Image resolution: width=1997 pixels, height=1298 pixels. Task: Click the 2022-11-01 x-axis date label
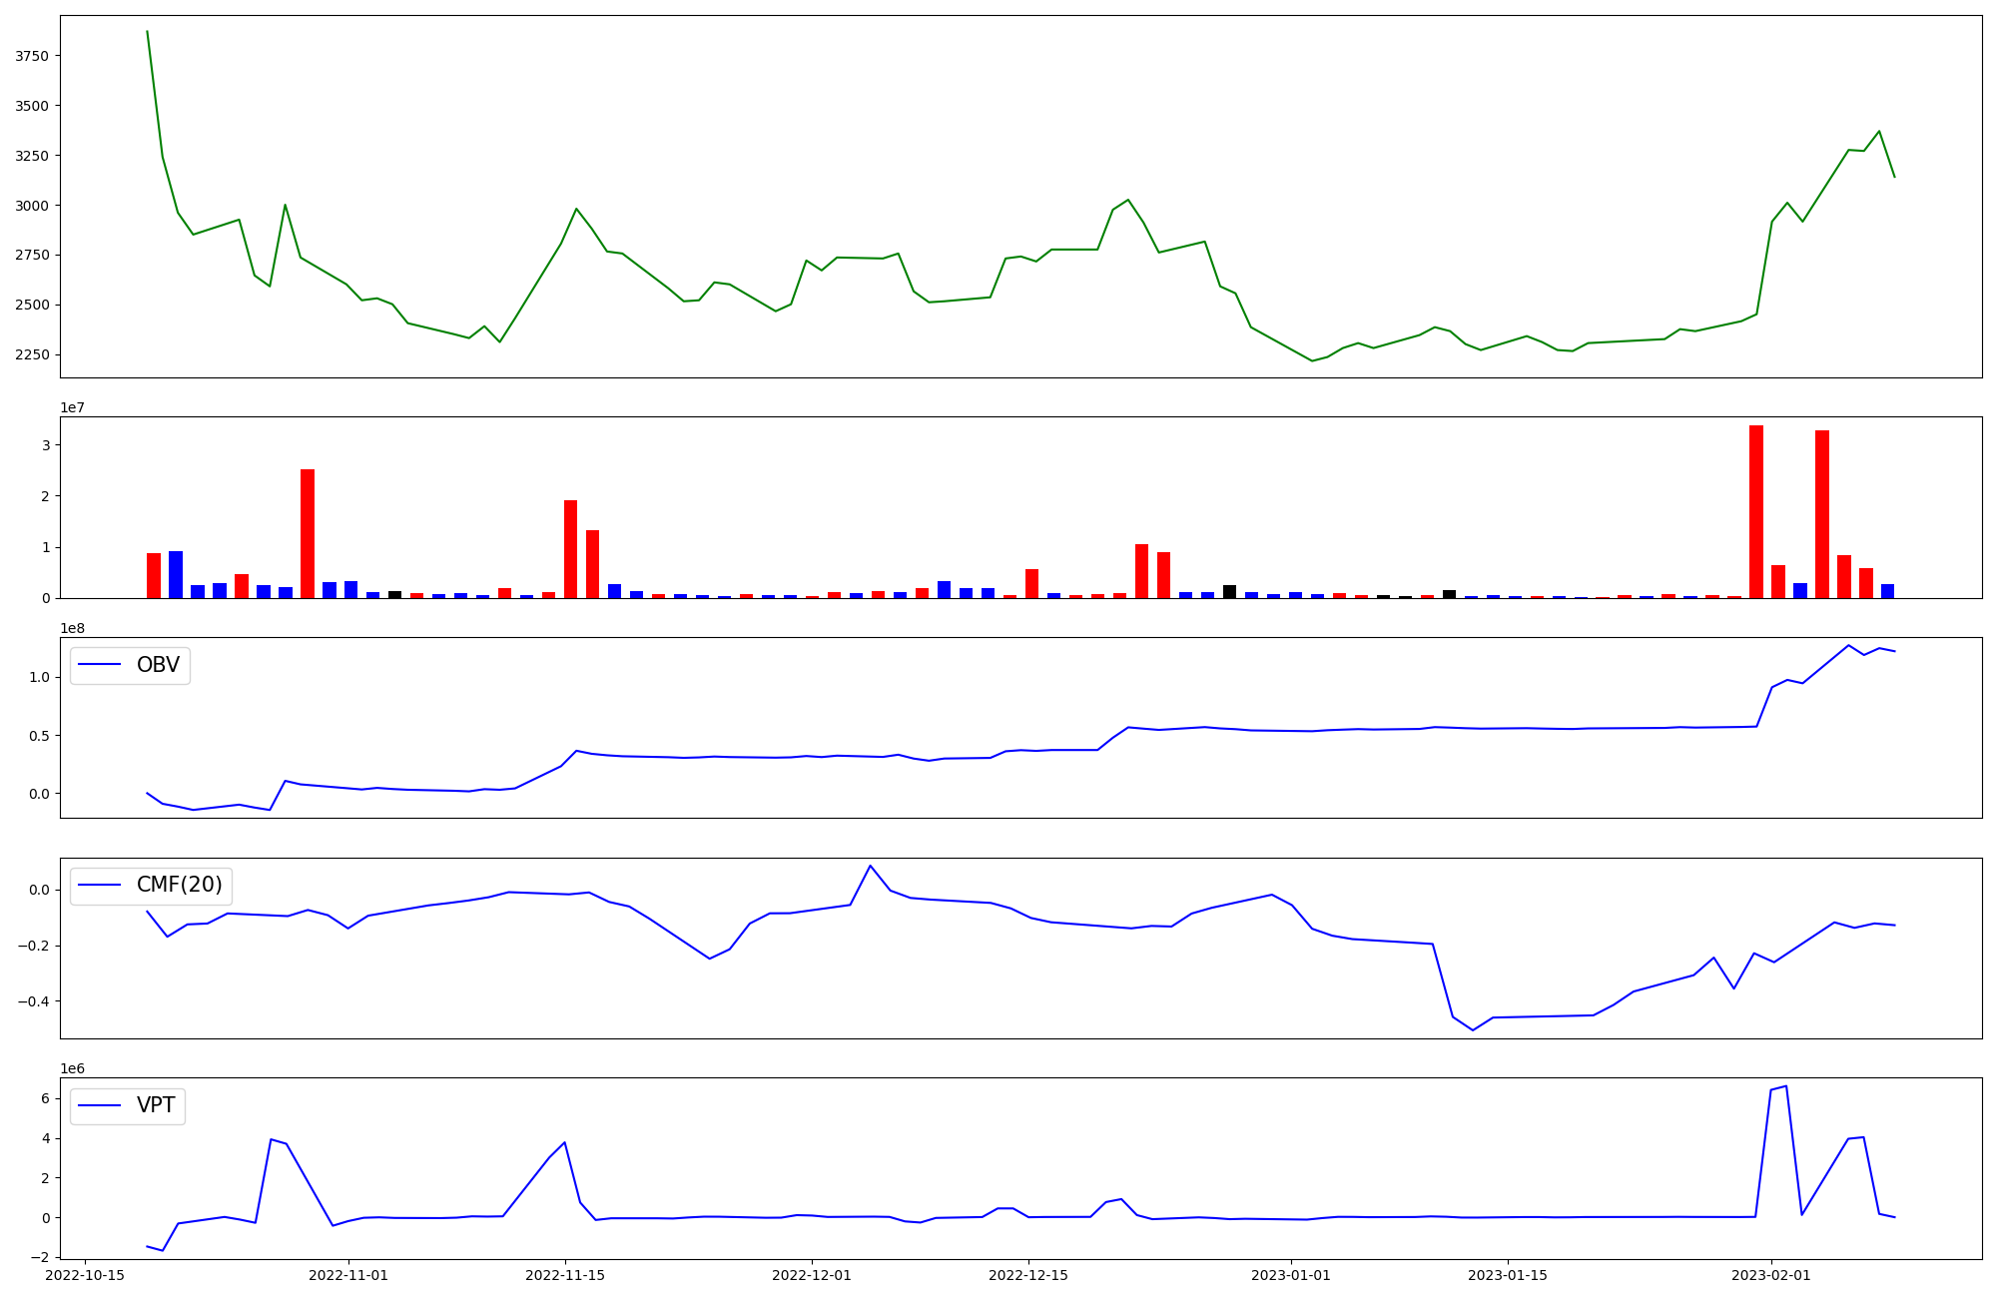click(x=348, y=1275)
